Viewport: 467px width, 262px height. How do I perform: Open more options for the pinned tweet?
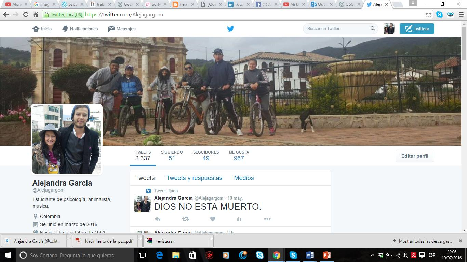[x=267, y=219]
